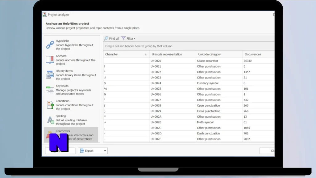The image size is (316, 178).
Task: Open the Filter dropdown arrow
Action: click(x=135, y=38)
